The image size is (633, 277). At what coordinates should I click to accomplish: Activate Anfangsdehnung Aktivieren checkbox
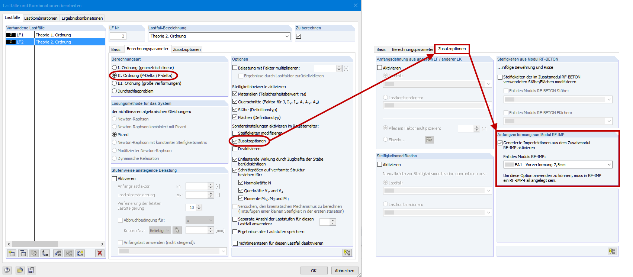[x=379, y=68]
